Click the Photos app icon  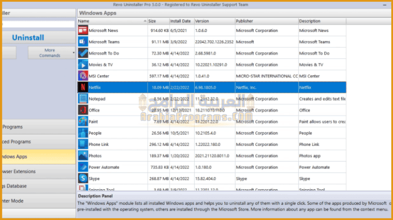[x=83, y=156]
